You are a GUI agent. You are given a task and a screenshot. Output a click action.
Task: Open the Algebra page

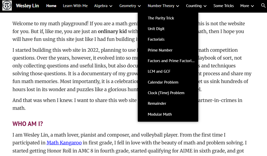[101, 6]
